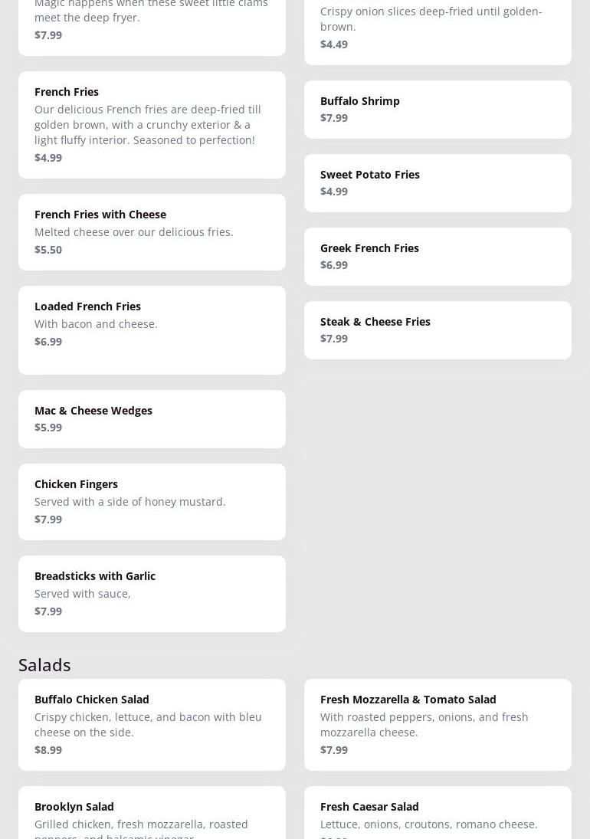Click the French Fries description text

(x=148, y=125)
